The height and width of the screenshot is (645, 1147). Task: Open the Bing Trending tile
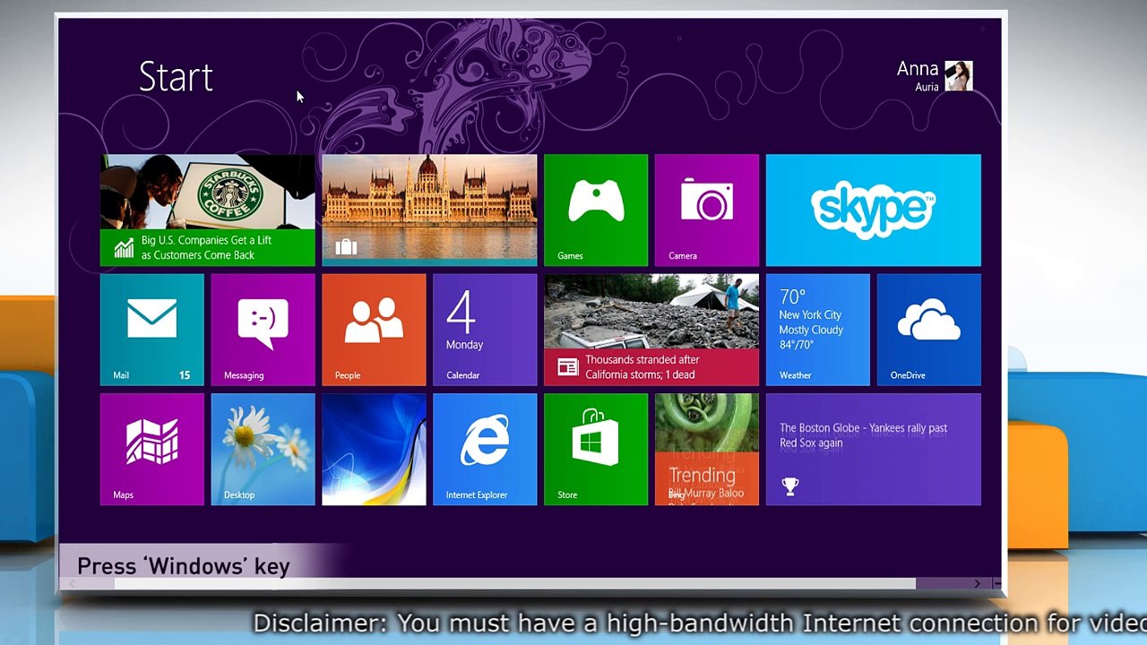707,450
